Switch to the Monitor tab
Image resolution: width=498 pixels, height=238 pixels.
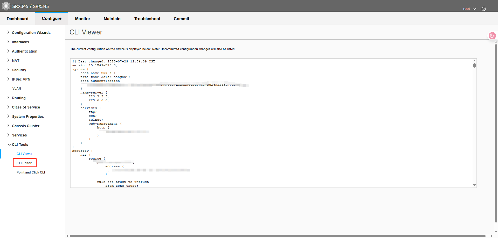tap(82, 19)
